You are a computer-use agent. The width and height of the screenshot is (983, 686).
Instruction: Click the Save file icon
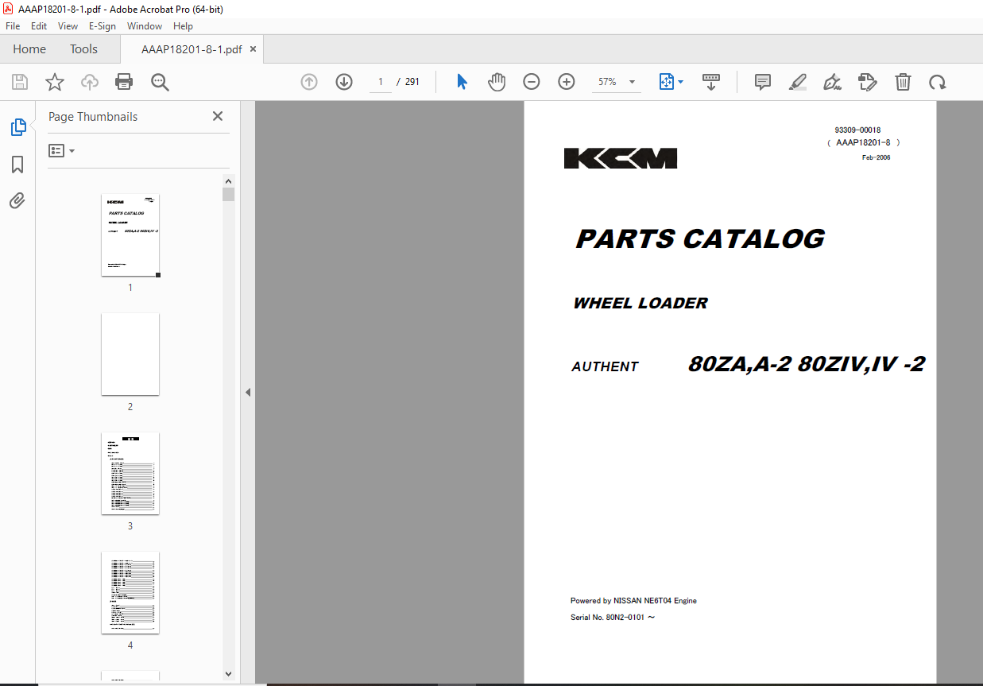coord(20,82)
